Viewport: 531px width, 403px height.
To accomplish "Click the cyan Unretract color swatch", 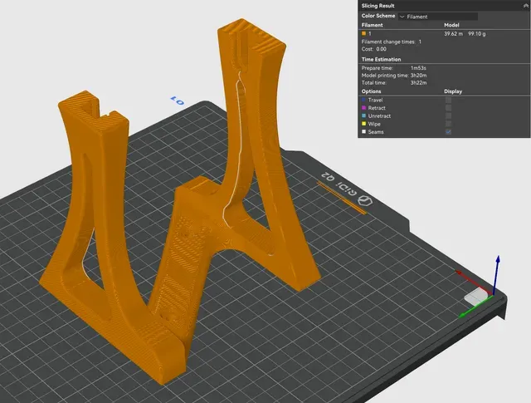I will point(363,115).
